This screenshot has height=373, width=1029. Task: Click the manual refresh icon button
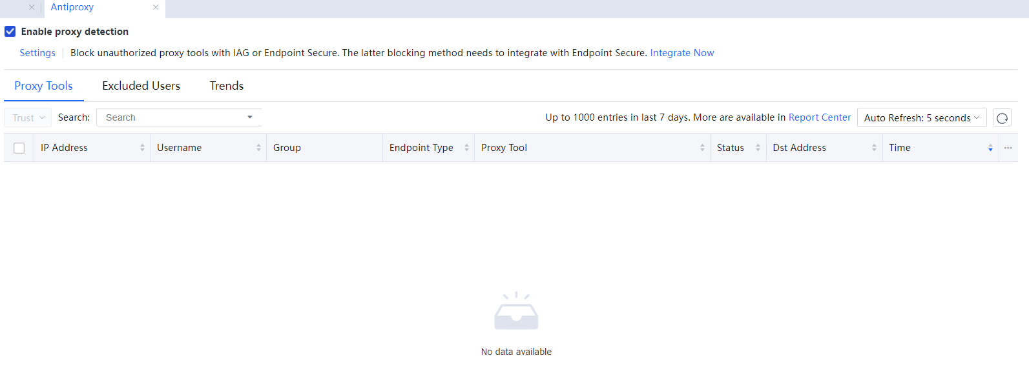point(1002,118)
